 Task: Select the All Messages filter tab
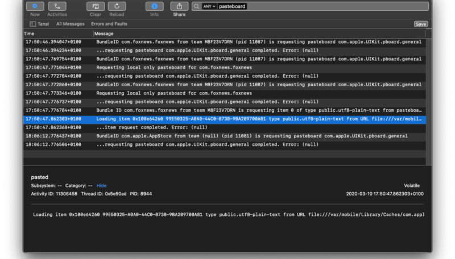[x=70, y=24]
